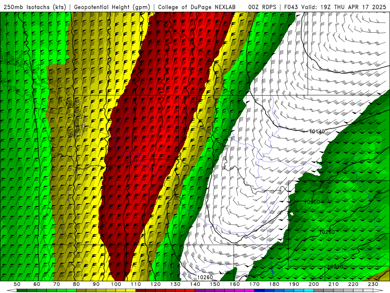Viewport: 390px width, 293px height.
Task: Select the bright magenta swatch just before 170
Action: [250, 291]
